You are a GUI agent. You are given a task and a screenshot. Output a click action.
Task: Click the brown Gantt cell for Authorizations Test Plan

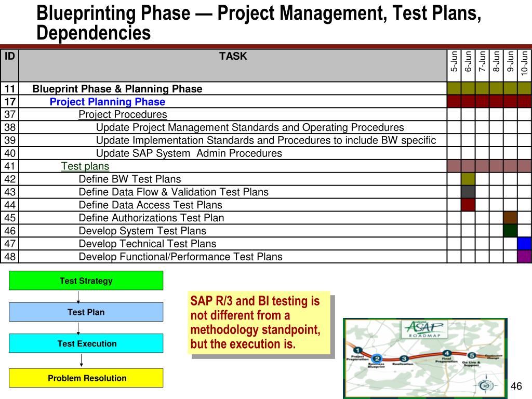(510, 218)
